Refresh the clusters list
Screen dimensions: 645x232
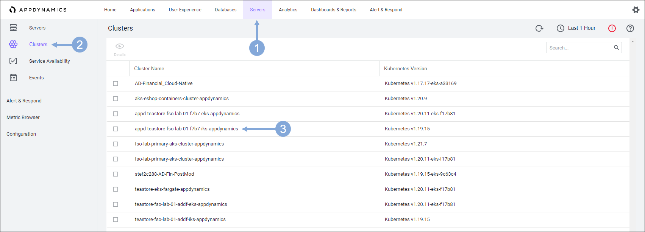tap(539, 28)
